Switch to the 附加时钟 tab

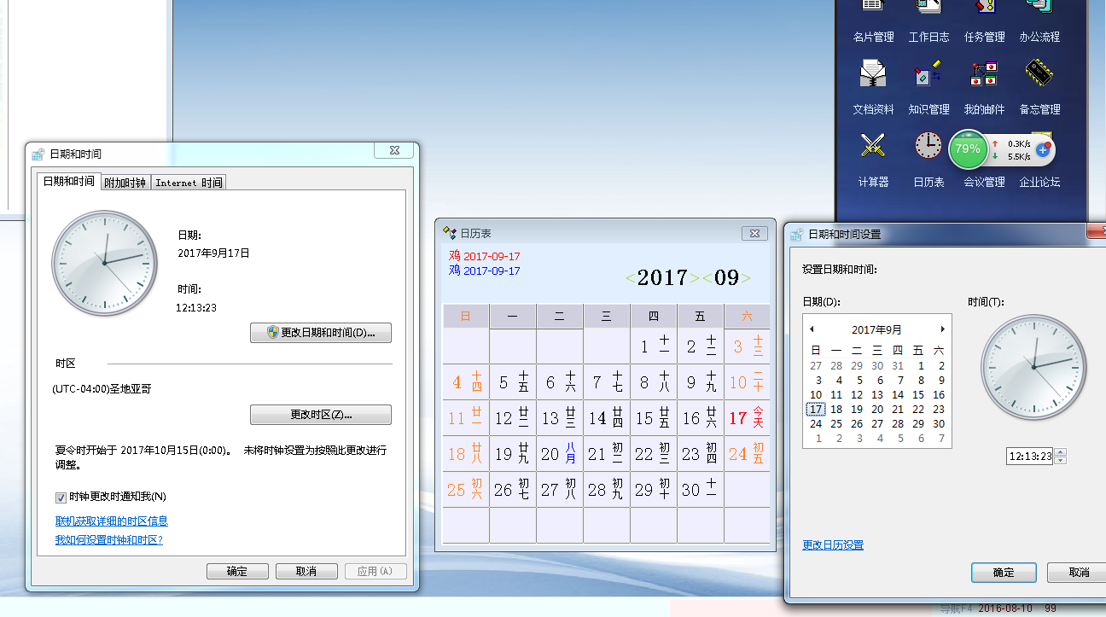click(x=125, y=183)
